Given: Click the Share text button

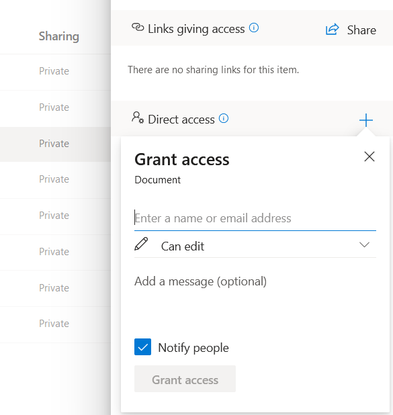Looking at the screenshot, I should 361,30.
